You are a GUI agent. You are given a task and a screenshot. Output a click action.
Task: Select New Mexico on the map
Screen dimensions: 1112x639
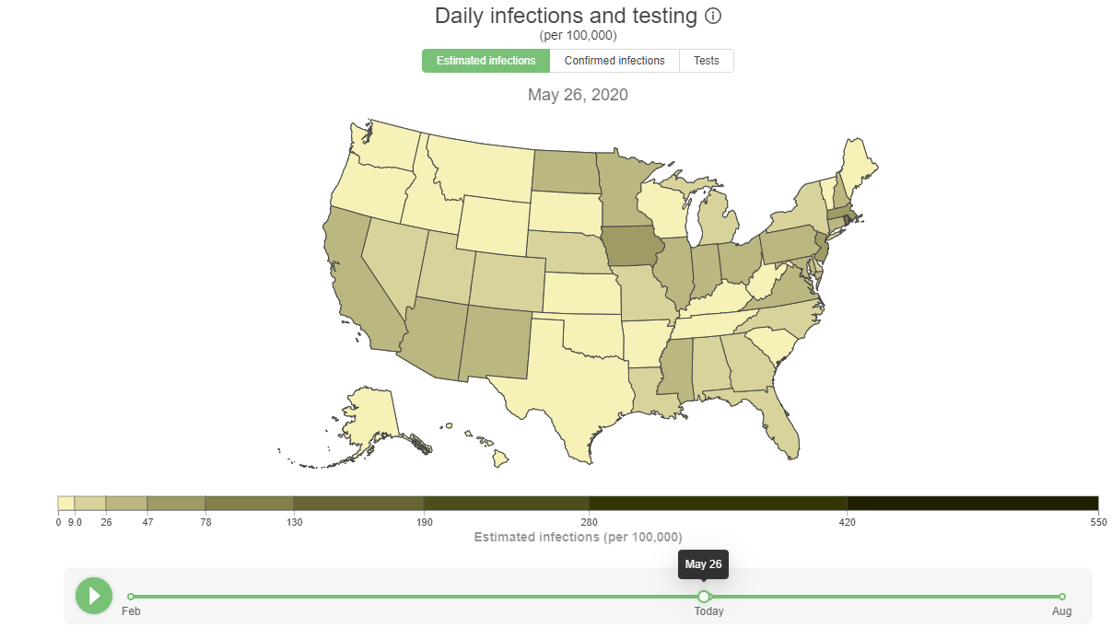pyautogui.click(x=497, y=341)
